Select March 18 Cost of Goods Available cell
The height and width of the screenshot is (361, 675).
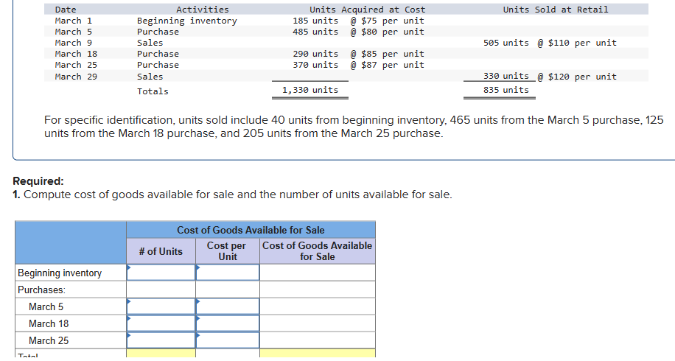click(318, 323)
